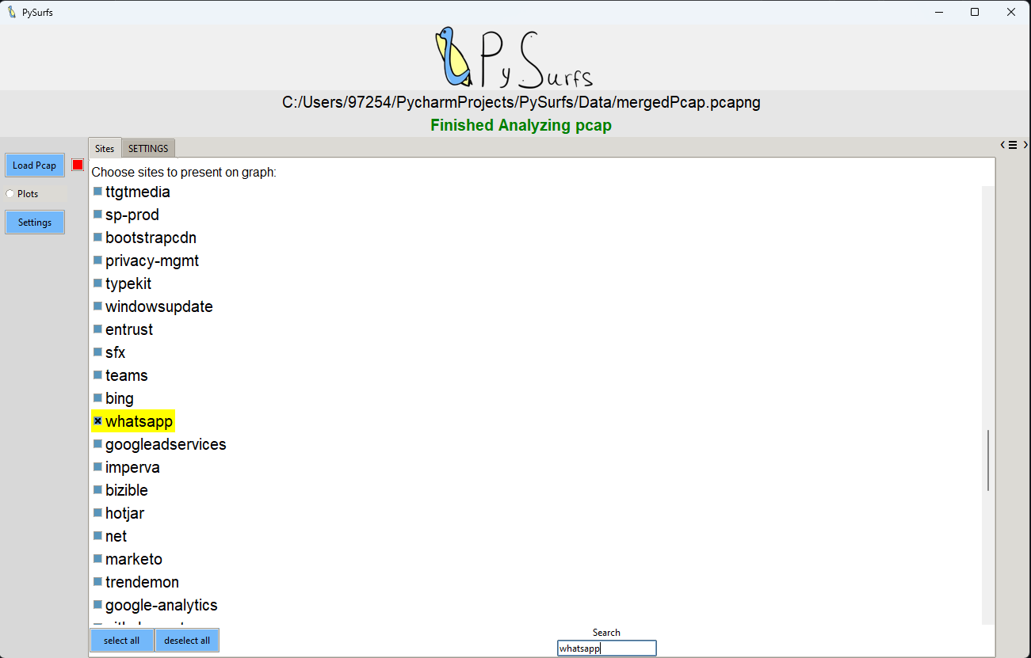The image size is (1031, 658).
Task: Check the ttgtmedia site checkbox
Action: [x=97, y=191]
